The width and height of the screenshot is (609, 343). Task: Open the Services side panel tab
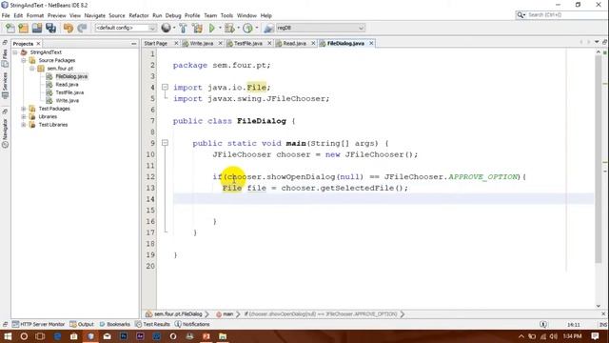coord(5,85)
